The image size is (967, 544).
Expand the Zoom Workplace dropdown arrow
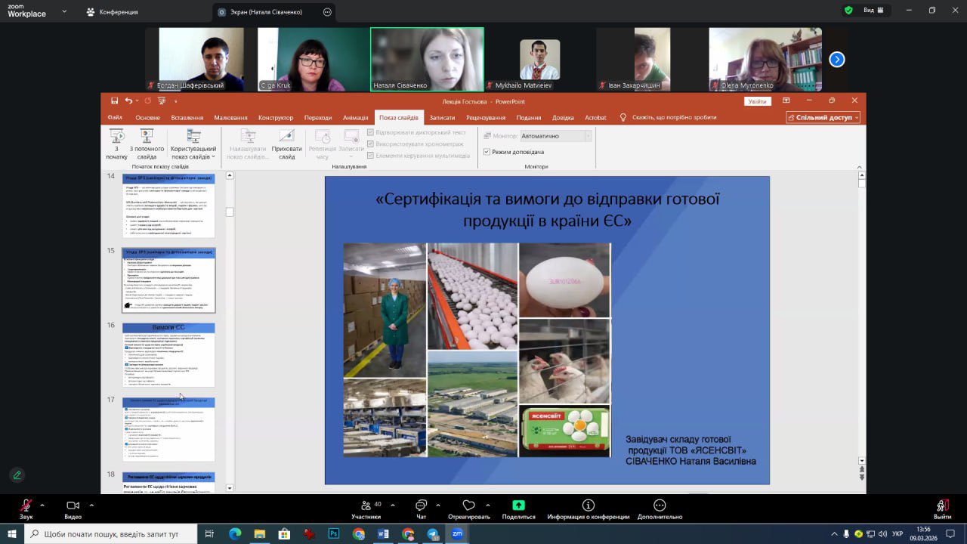pyautogui.click(x=63, y=12)
